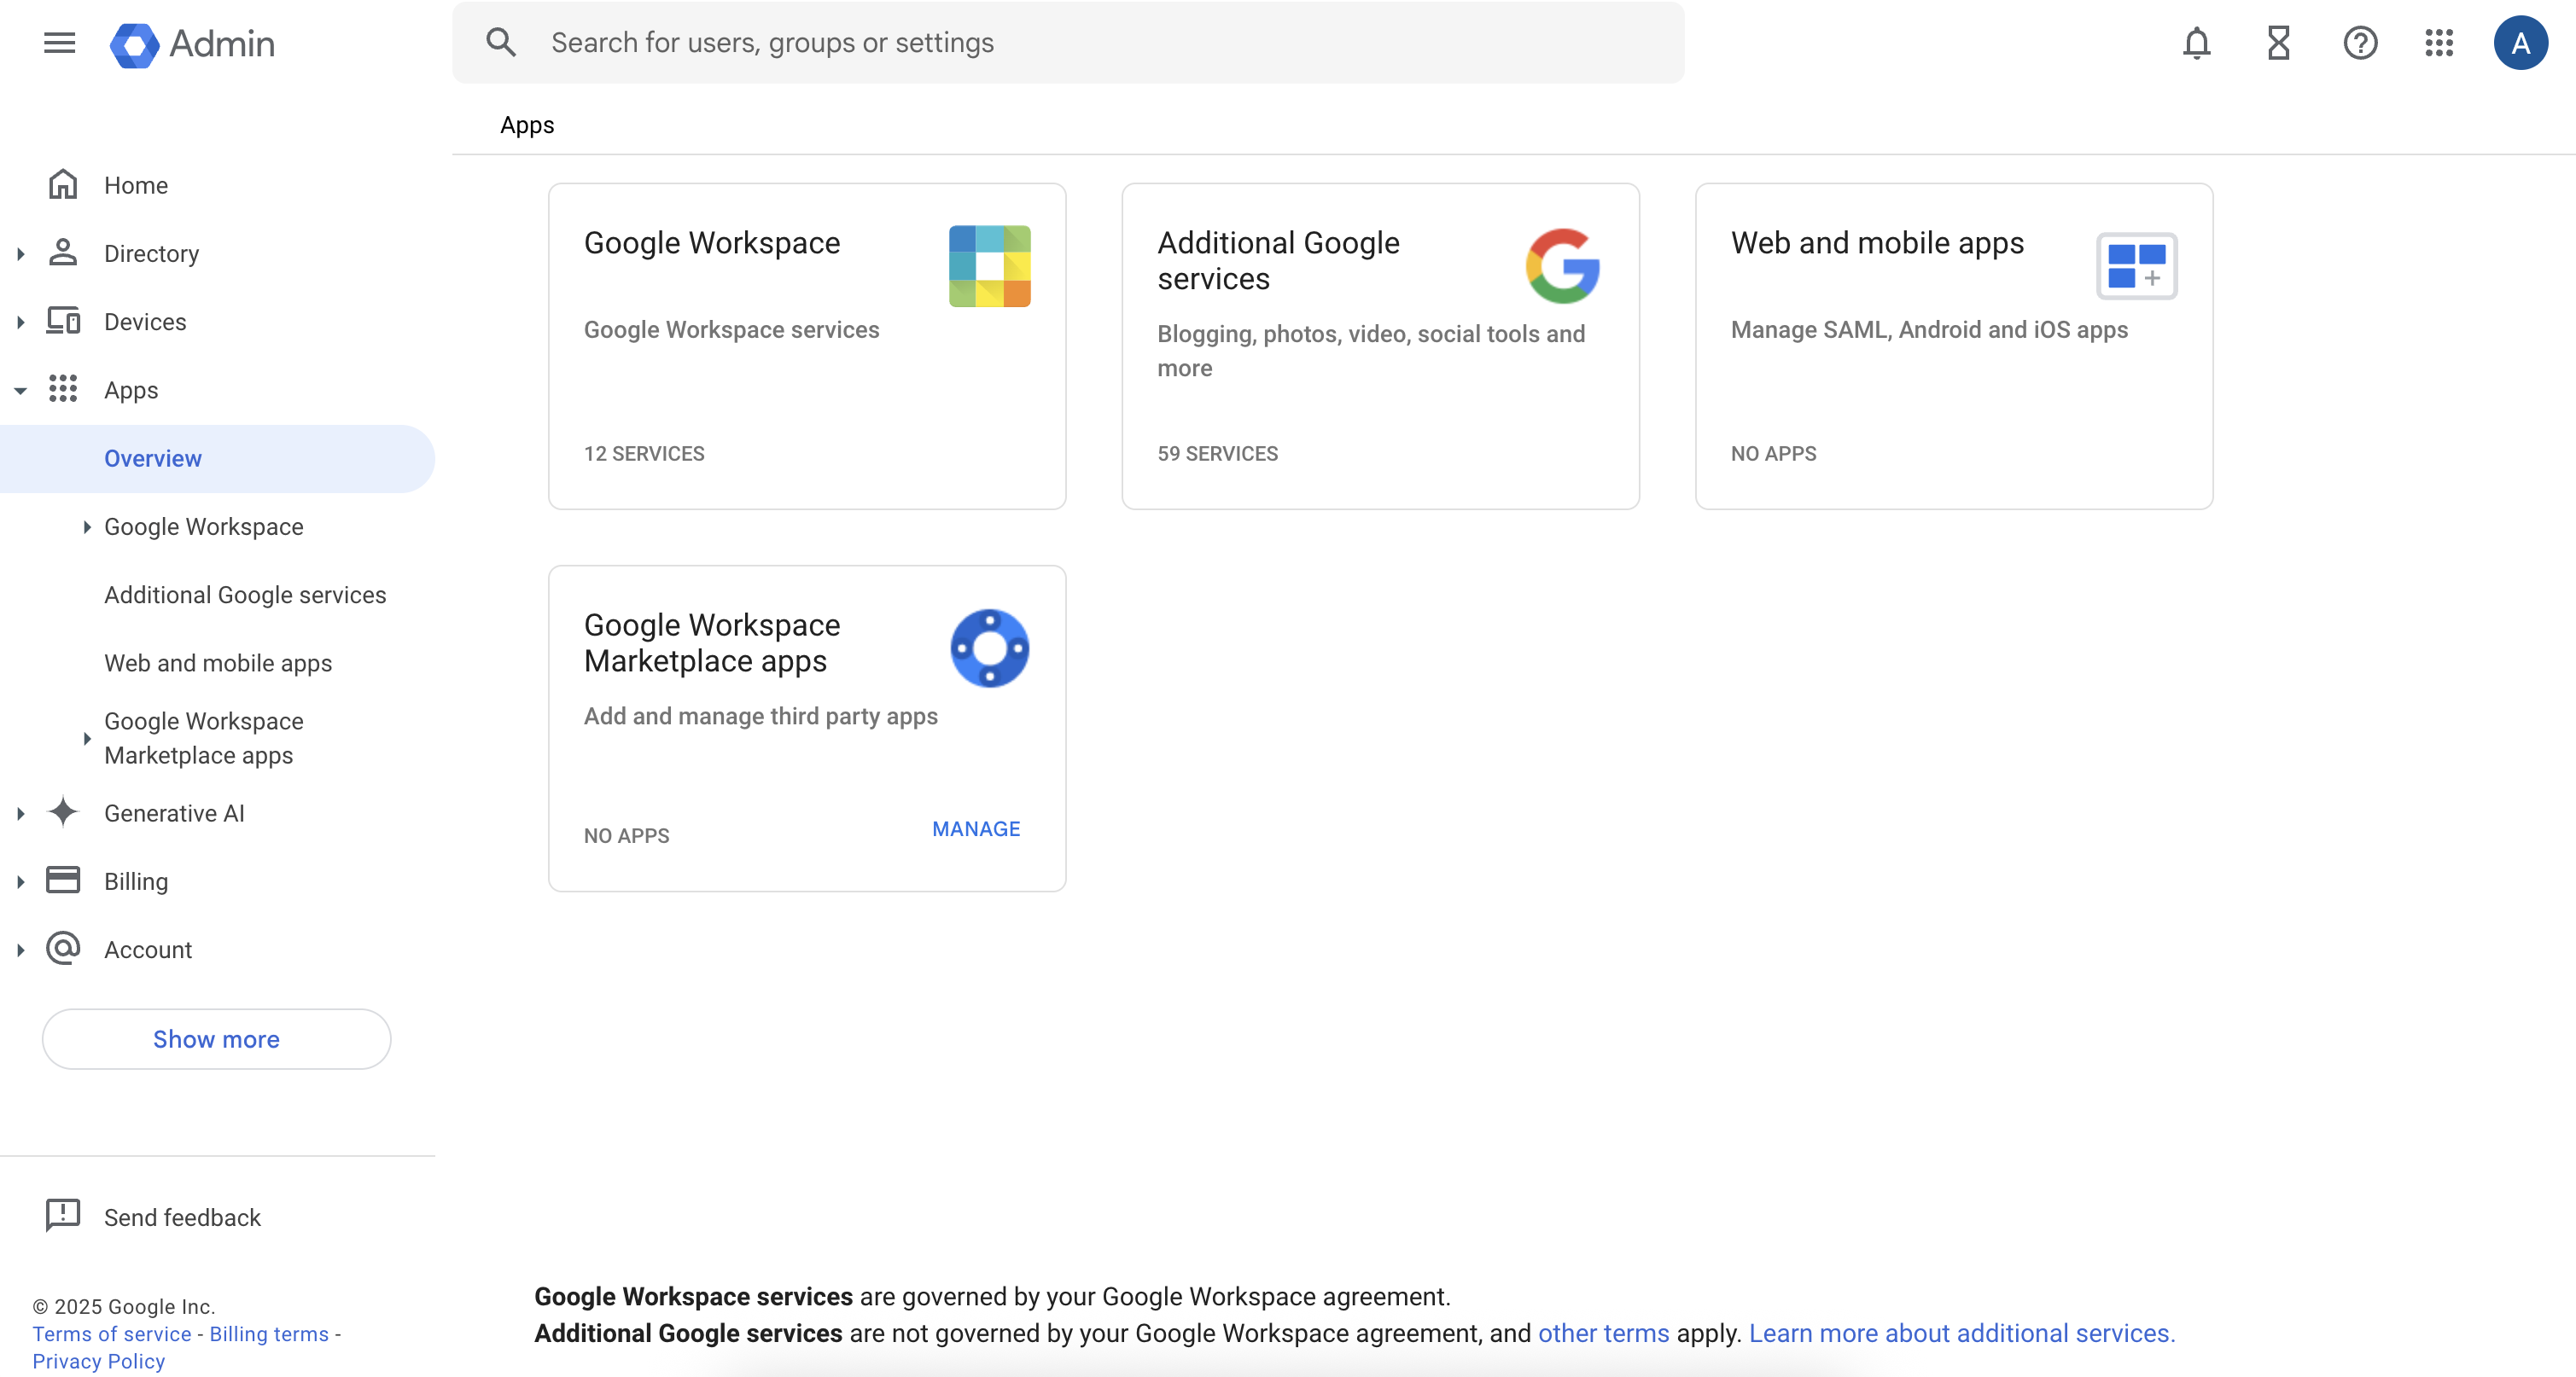Viewport: 2576px width, 1377px height.
Task: Open the Google Workspace card title
Action: (x=712, y=243)
